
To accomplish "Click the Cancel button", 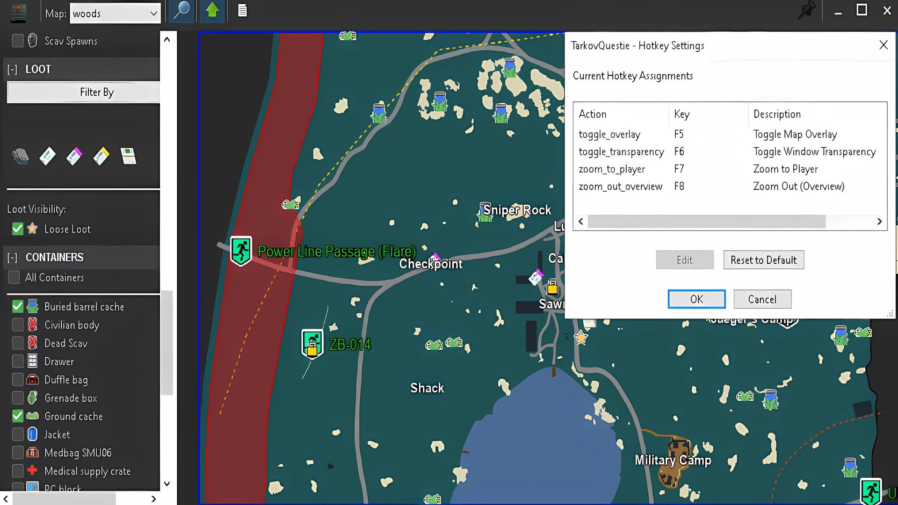I will [x=762, y=299].
